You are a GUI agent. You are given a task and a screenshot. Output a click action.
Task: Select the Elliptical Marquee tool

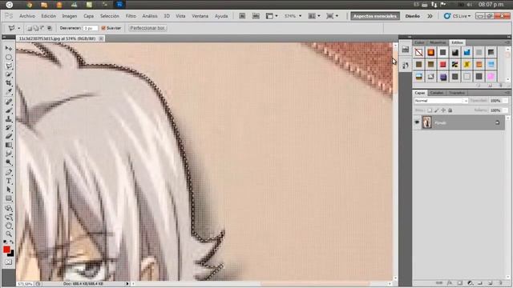[x=9, y=57]
